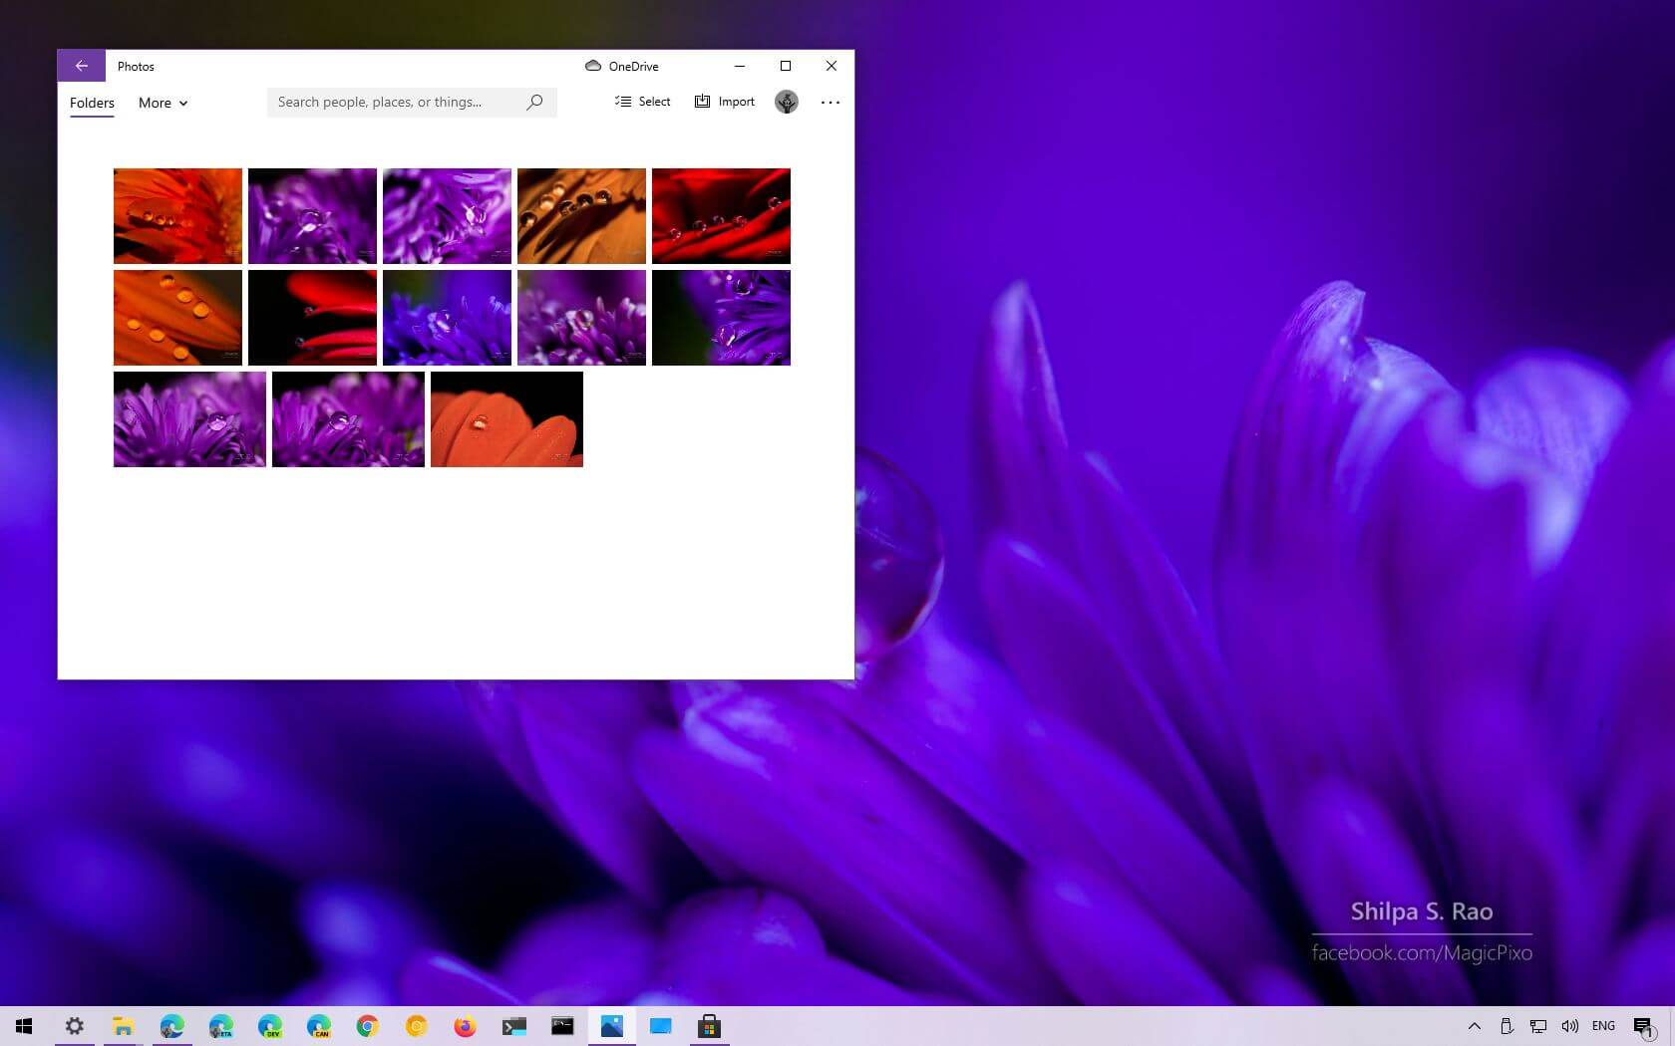Open the red petals thumbnail in top row
Viewport: 1675px width, 1046px height.
click(x=720, y=215)
